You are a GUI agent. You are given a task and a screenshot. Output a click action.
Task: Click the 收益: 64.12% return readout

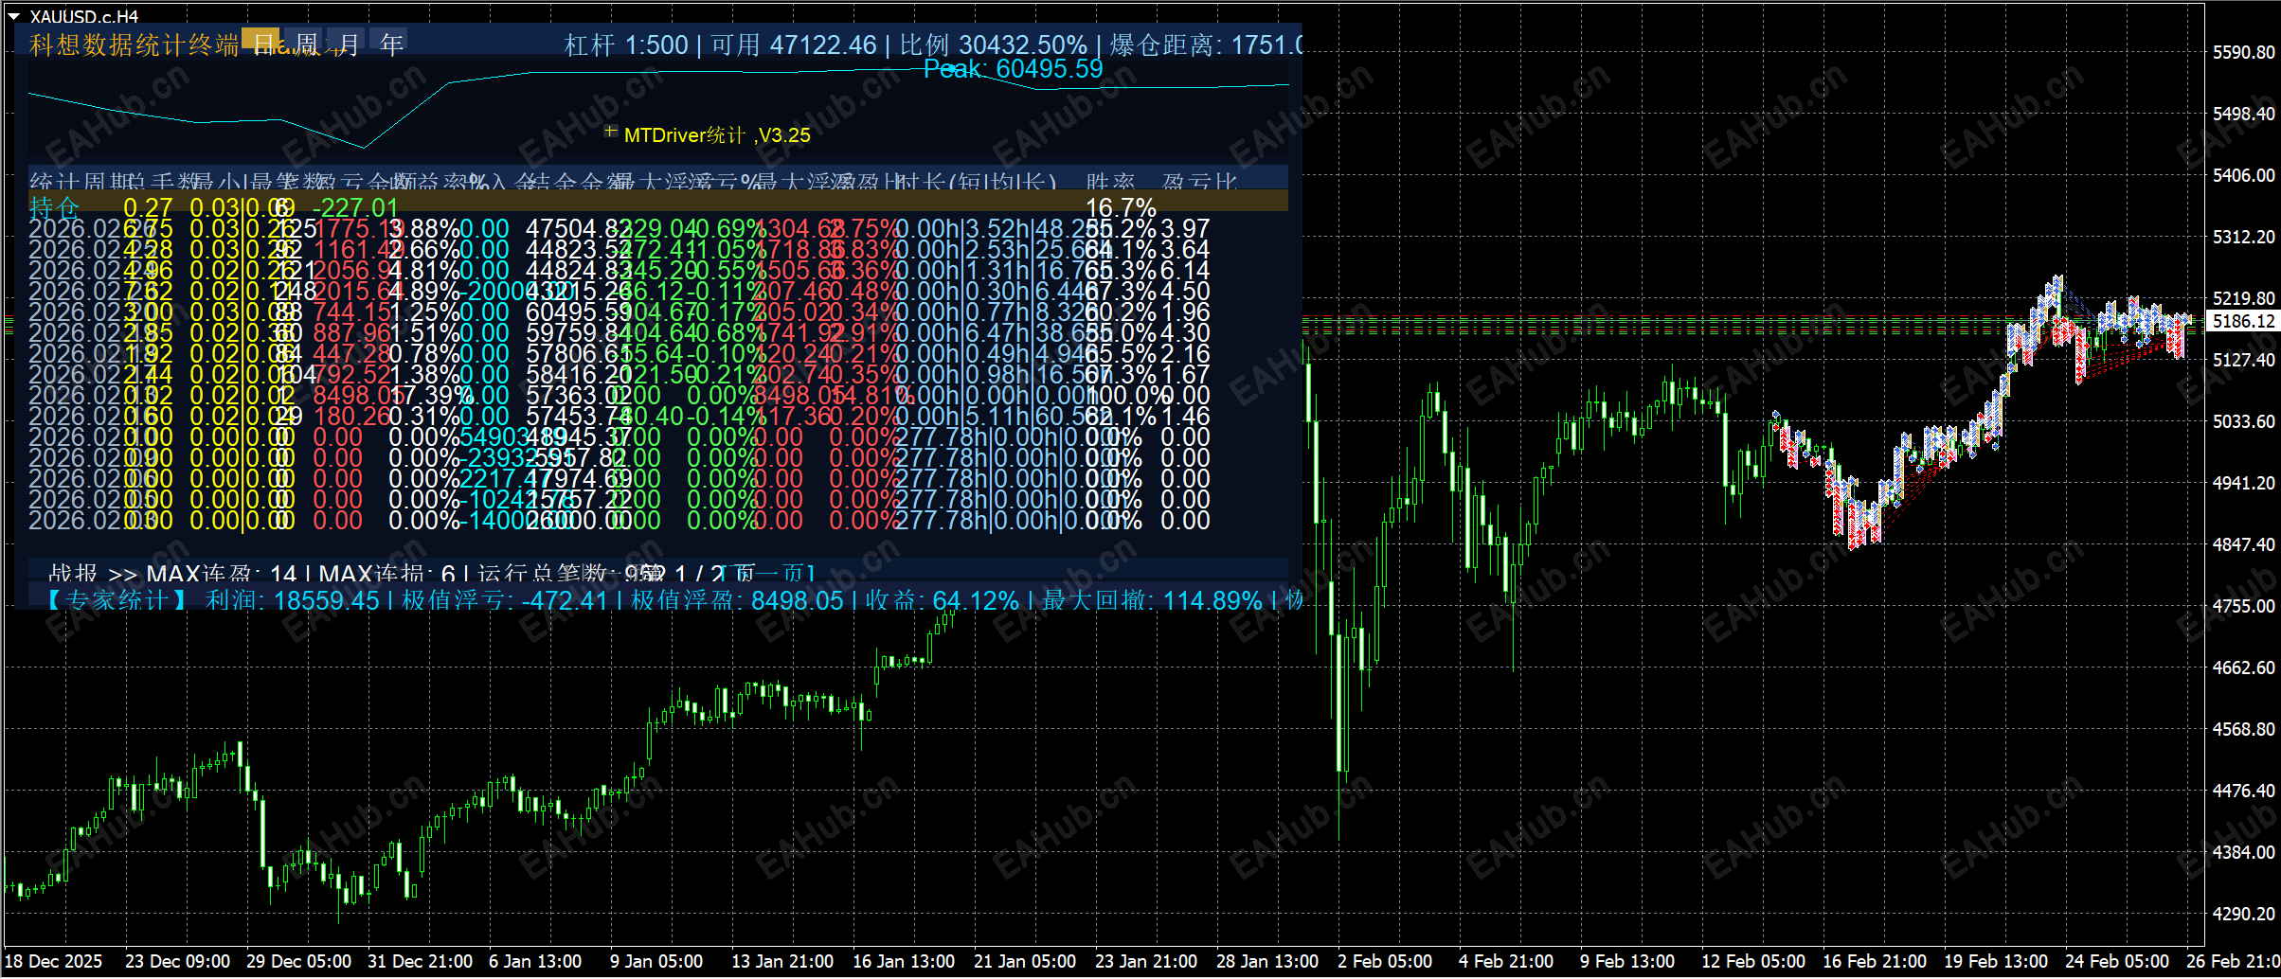coord(943,600)
